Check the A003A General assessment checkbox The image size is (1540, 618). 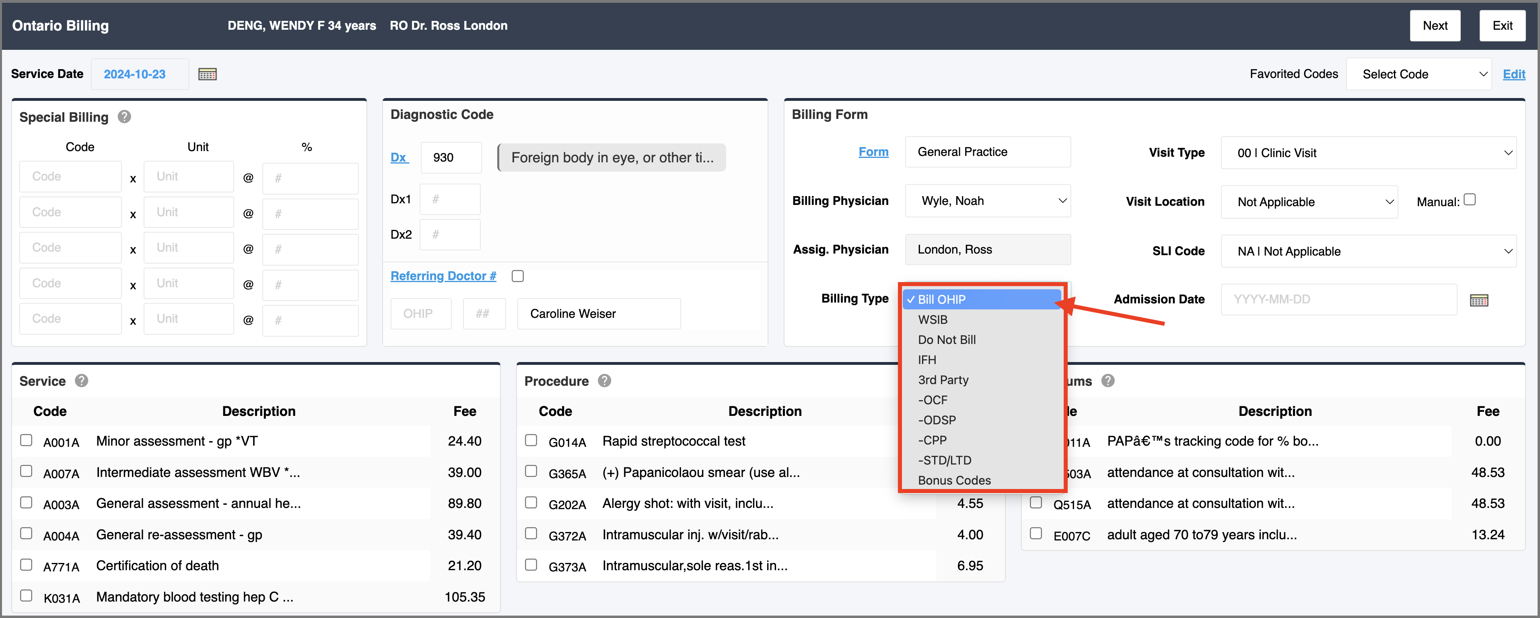26,502
